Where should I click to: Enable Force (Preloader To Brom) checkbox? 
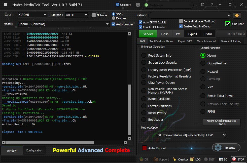pos(181,21)
